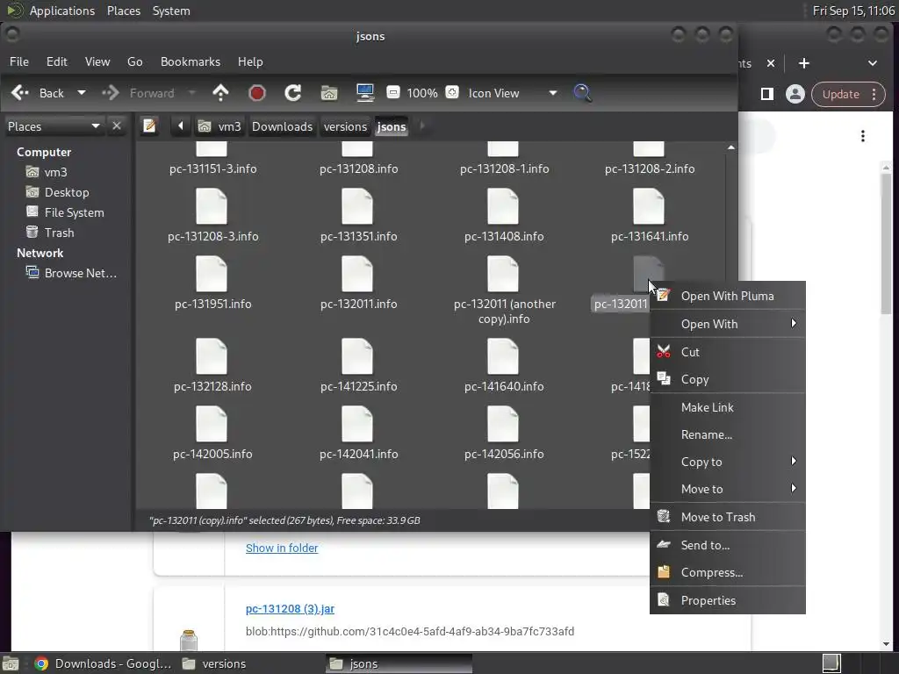The width and height of the screenshot is (899, 674).
Task: Open the Computer icon in the toolbar
Action: [365, 93]
